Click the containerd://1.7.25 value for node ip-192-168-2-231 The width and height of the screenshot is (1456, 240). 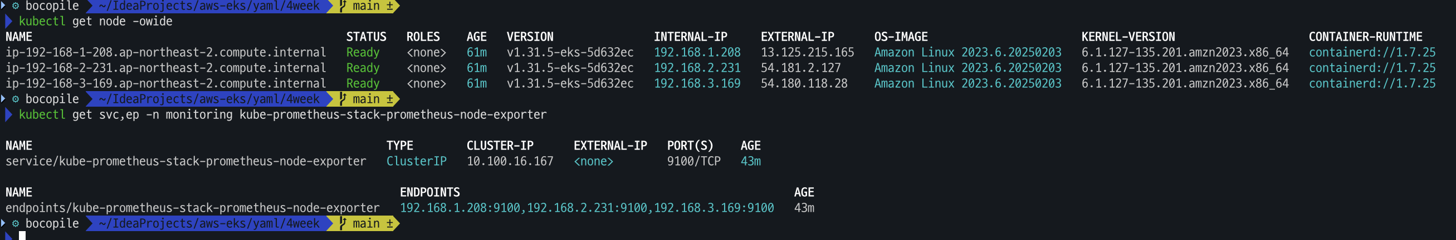(x=1372, y=68)
